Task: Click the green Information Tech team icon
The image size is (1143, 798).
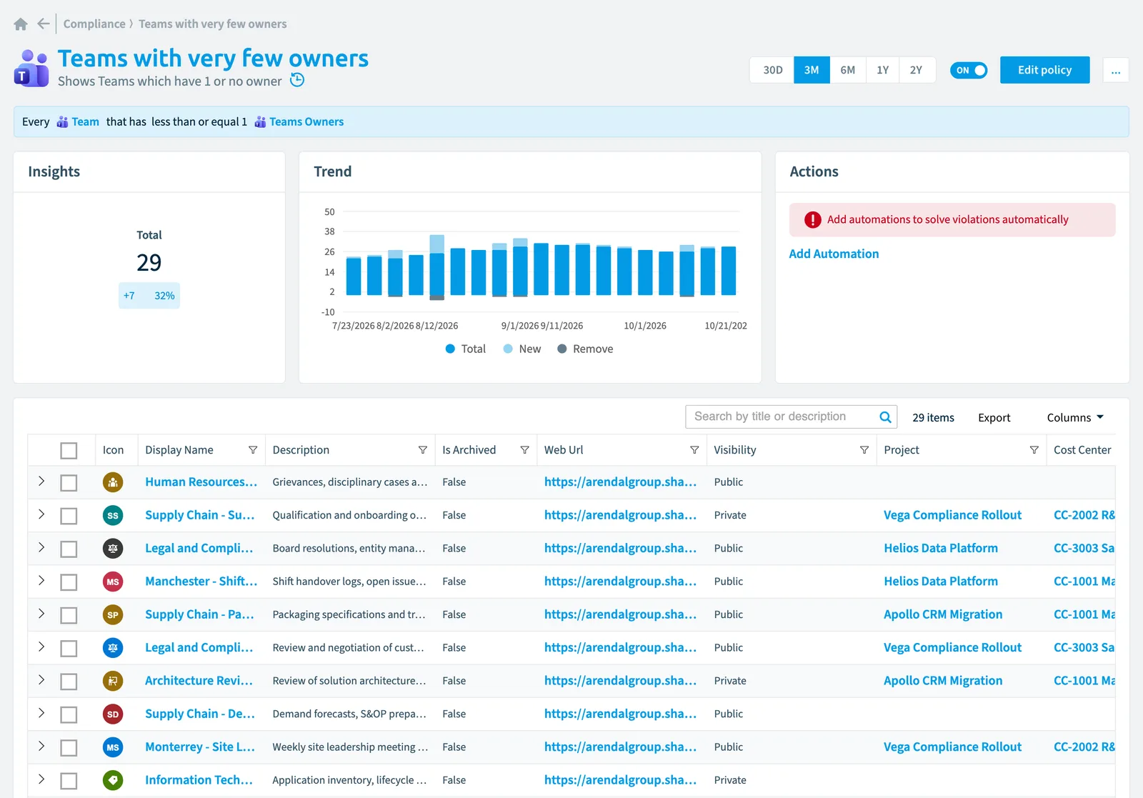Action: pyautogui.click(x=113, y=780)
